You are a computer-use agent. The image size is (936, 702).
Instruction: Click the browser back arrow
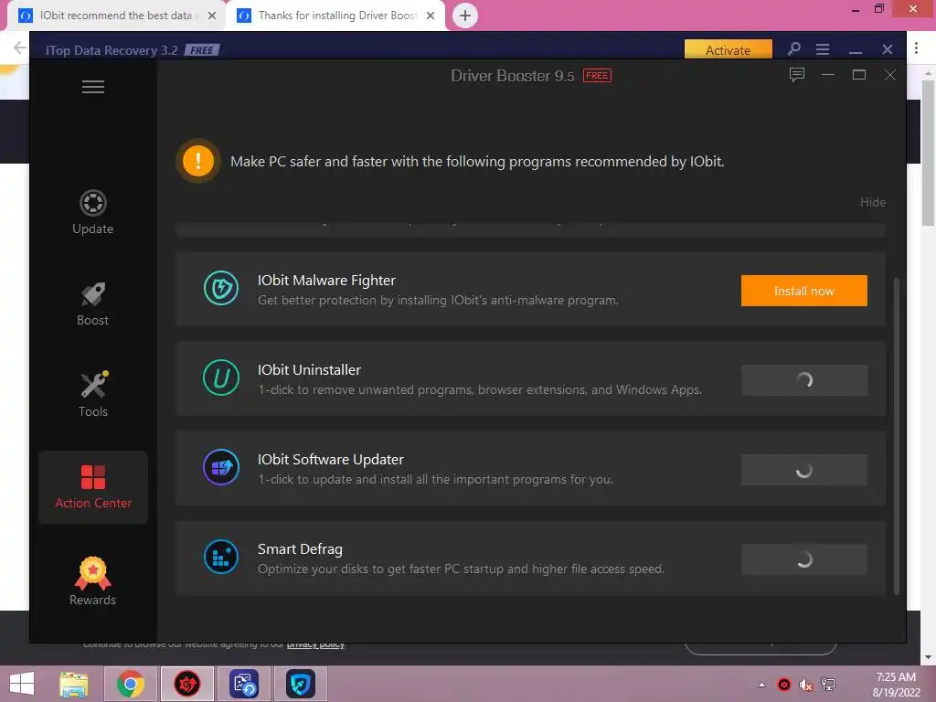[x=20, y=48]
